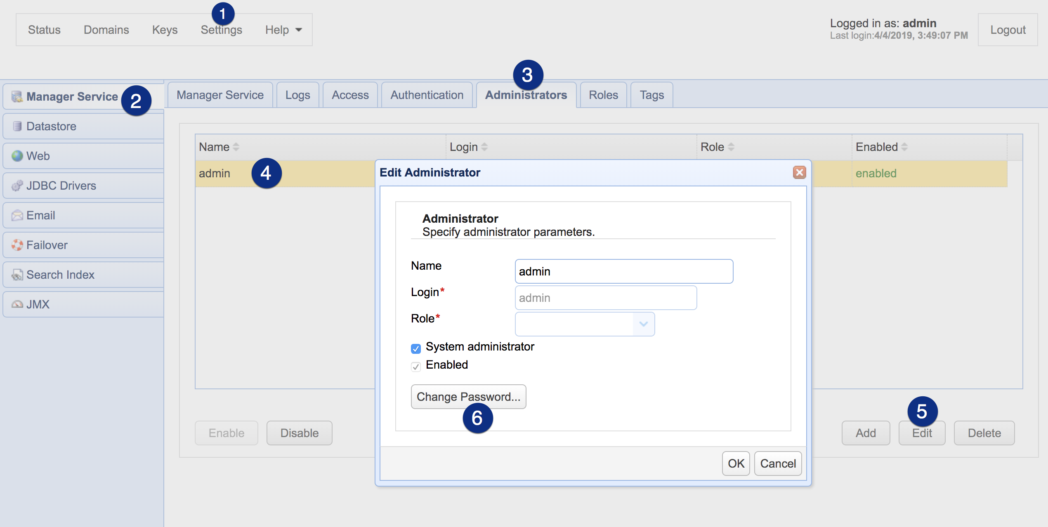Expand the Help menu
This screenshot has height=527, width=1048.
click(283, 29)
